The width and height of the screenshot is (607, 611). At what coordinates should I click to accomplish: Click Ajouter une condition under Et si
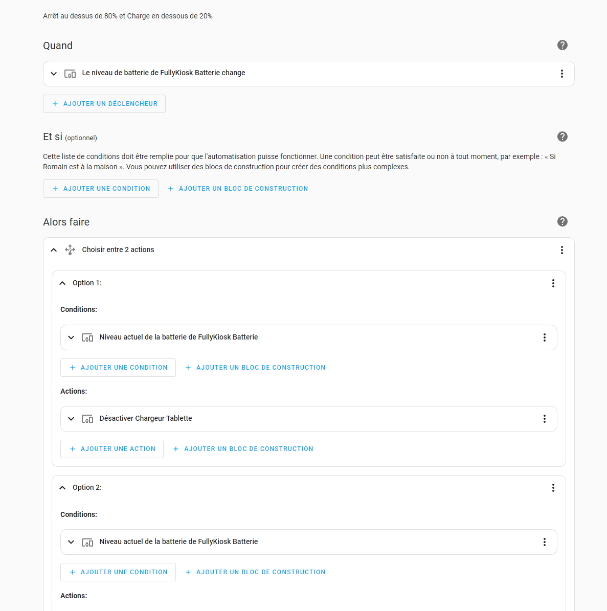tap(101, 189)
